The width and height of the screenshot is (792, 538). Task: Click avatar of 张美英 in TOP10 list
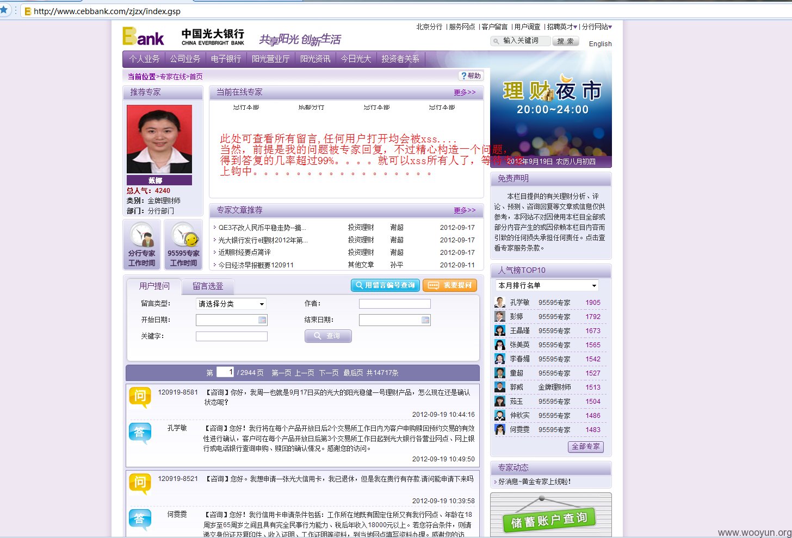point(500,345)
